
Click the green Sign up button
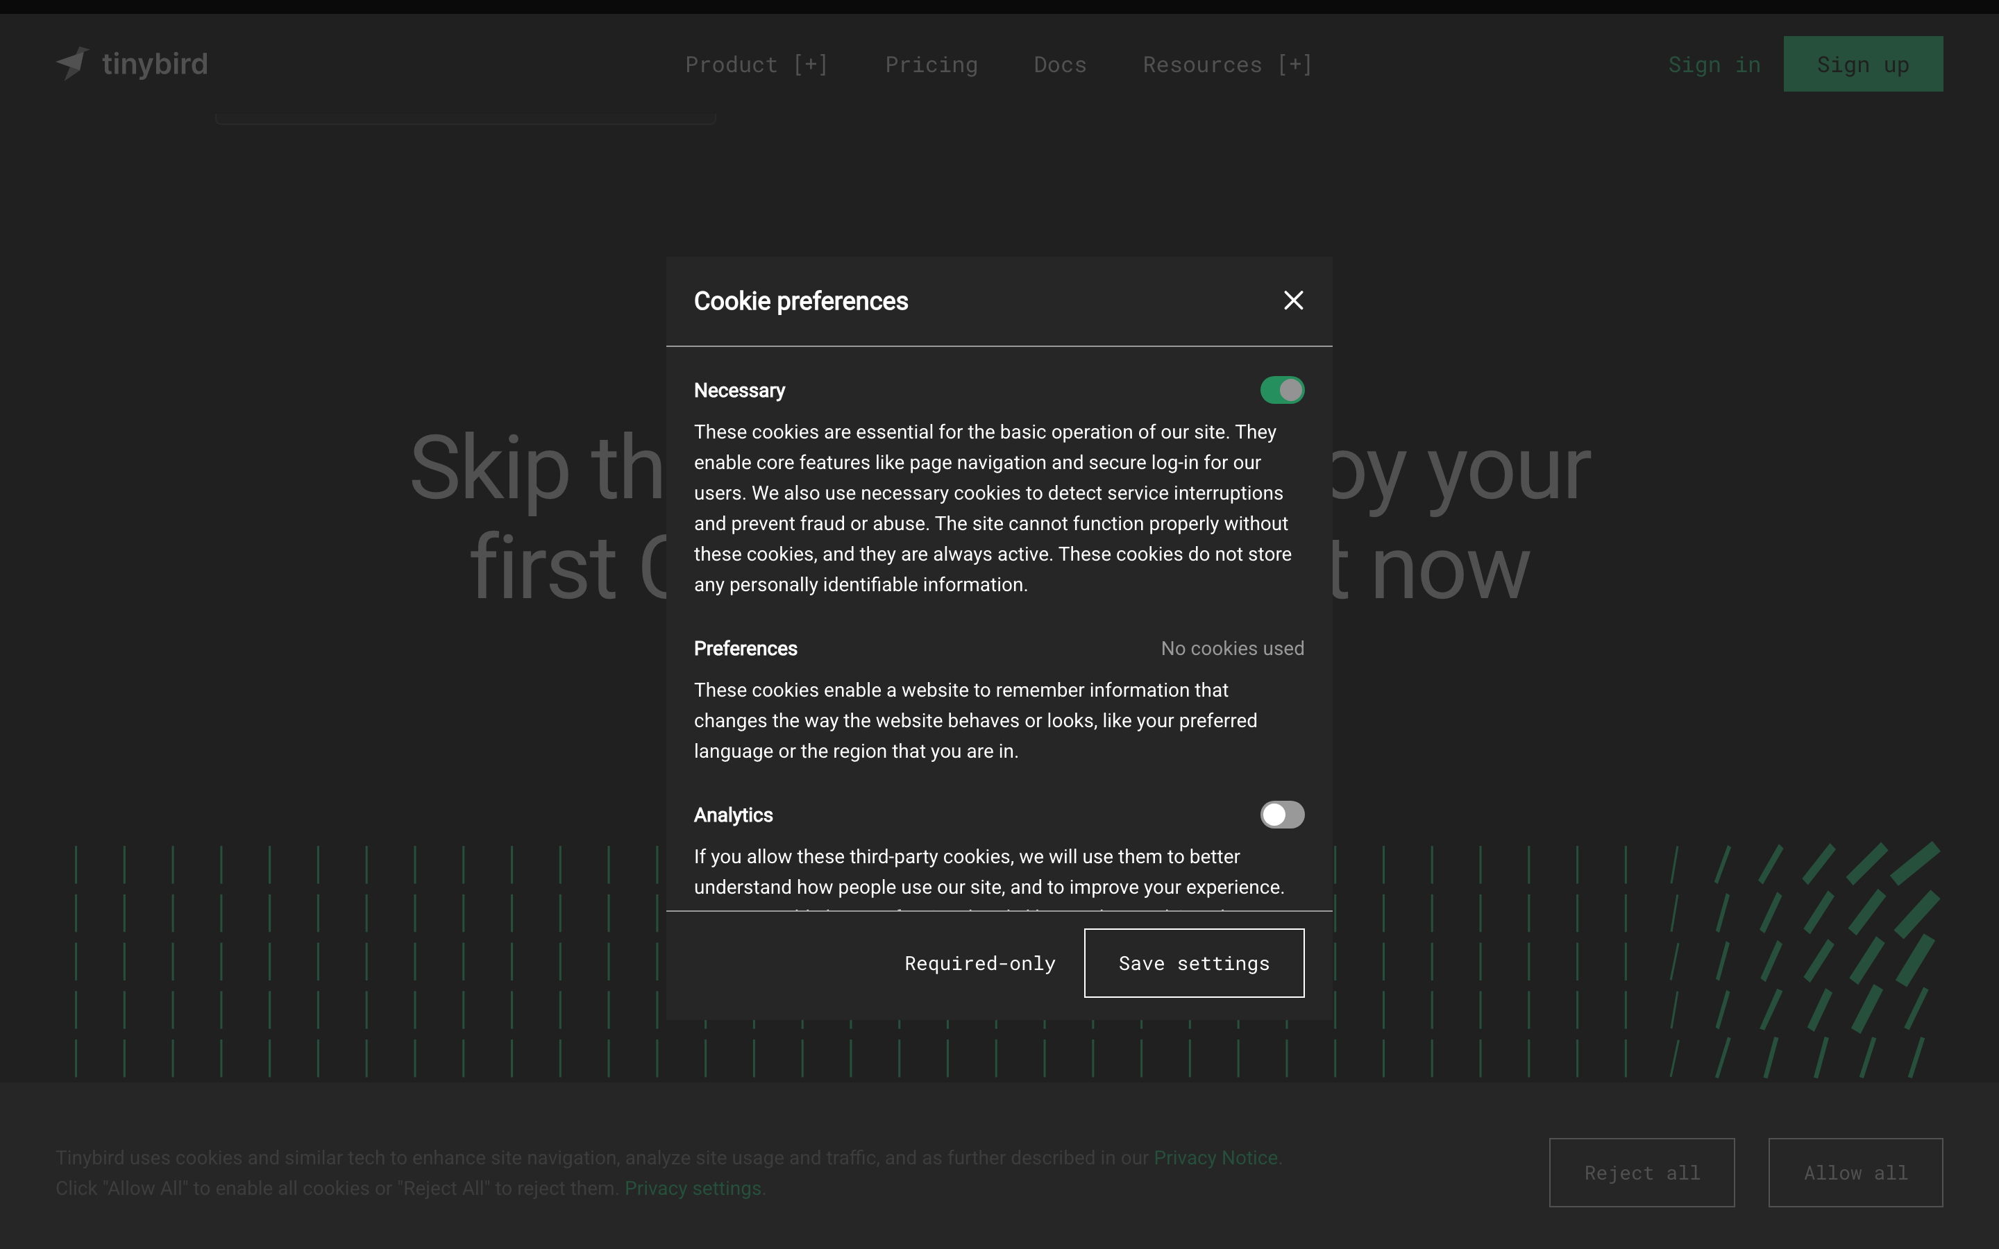(x=1863, y=64)
